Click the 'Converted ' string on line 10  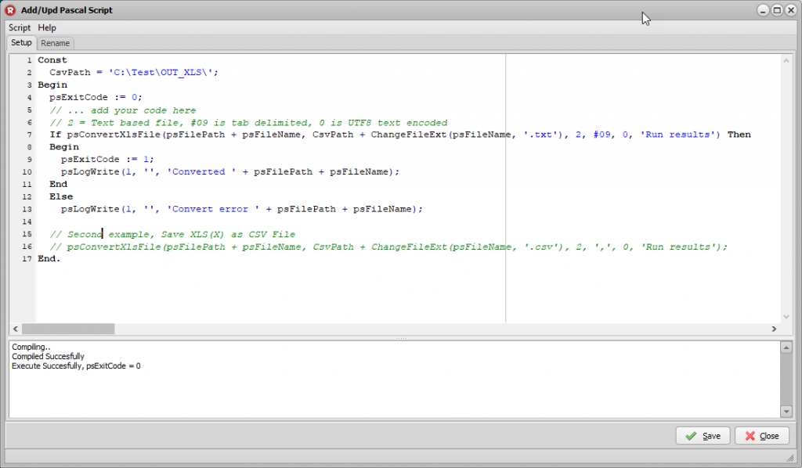point(201,172)
